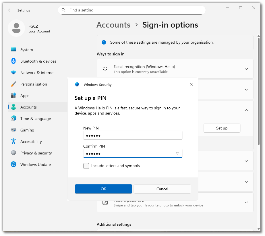The width and height of the screenshot is (265, 236).
Task: Collapse the expanded PIN section chevron
Action: click(x=246, y=110)
